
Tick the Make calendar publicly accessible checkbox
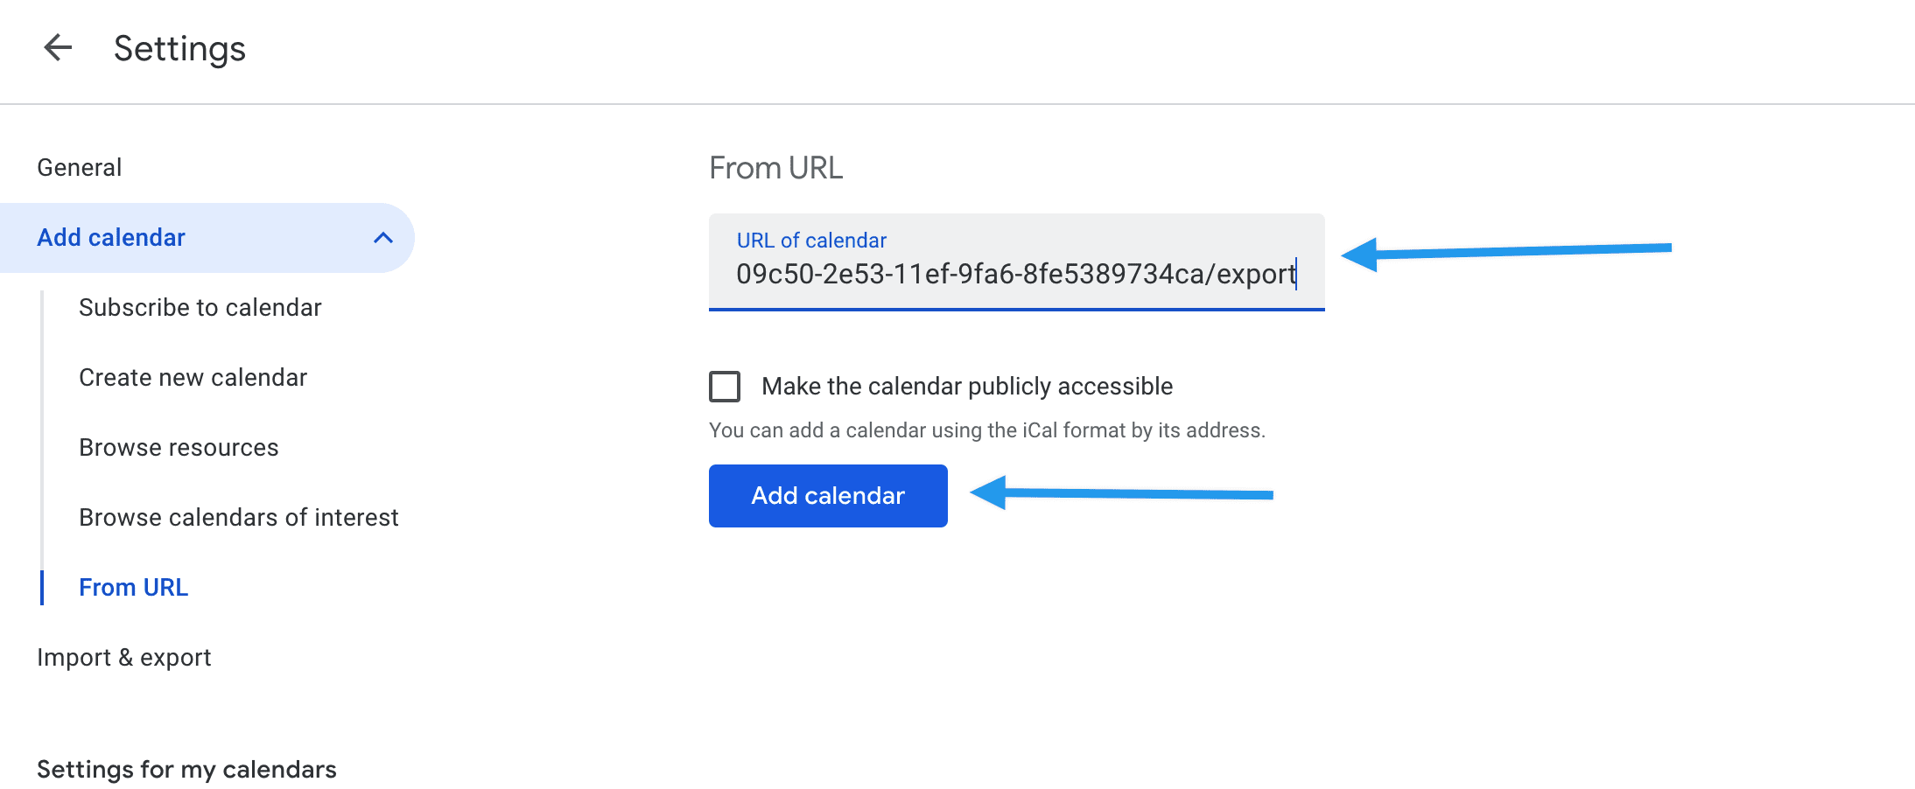725,387
